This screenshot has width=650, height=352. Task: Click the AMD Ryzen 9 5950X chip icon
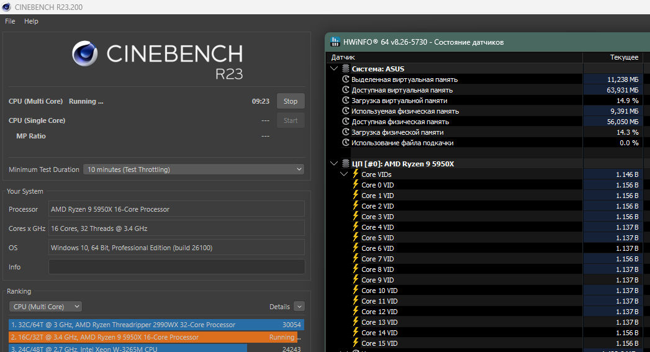click(346, 164)
